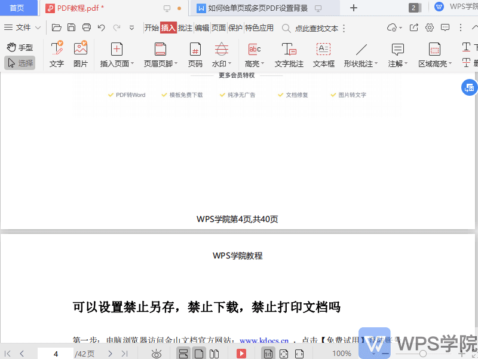
Task: Switch to the 特色应用 ribbon tab
Action: (x=259, y=28)
